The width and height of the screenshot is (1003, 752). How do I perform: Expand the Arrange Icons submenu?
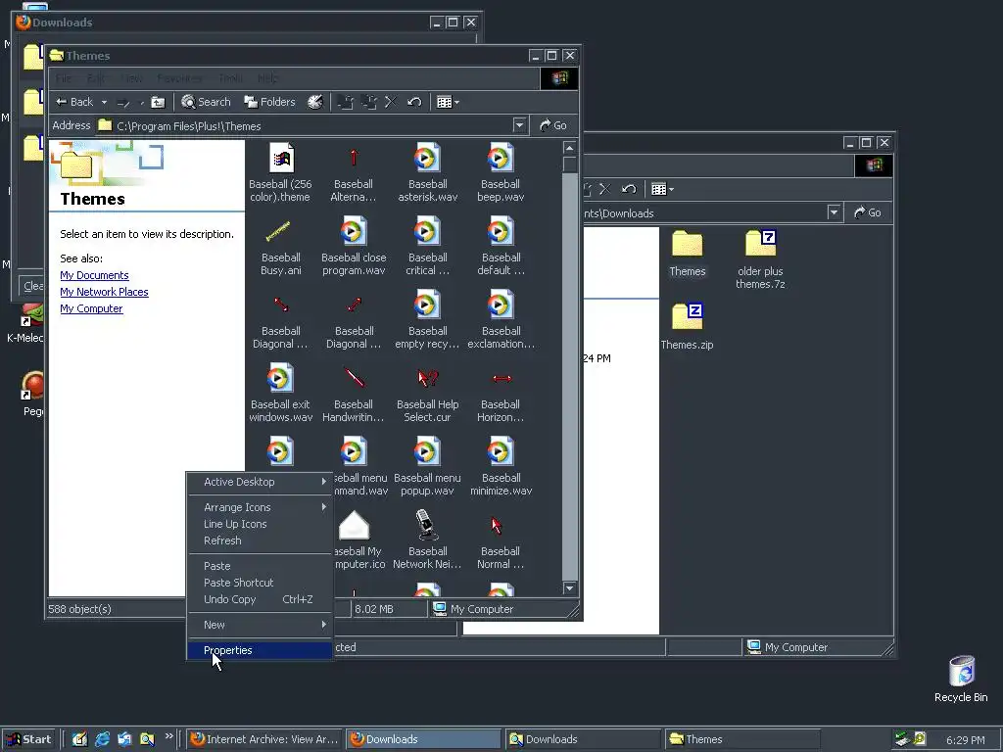[260, 507]
